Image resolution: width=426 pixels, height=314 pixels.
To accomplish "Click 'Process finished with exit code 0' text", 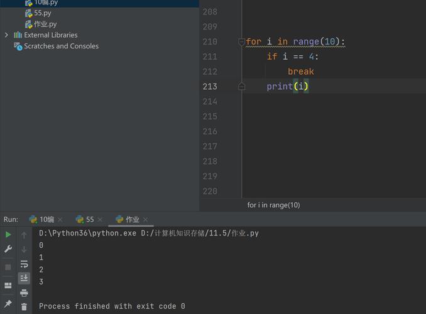I will pos(112,306).
